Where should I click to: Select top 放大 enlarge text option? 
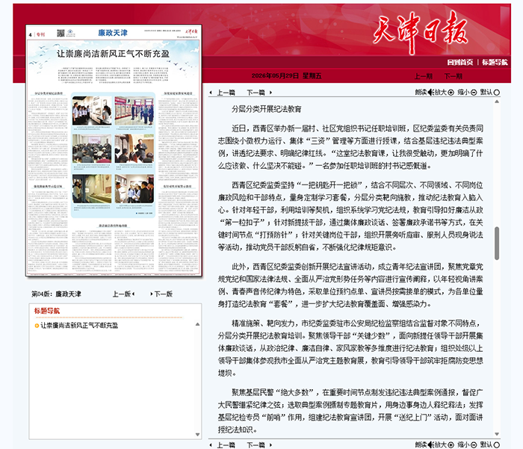444,93
